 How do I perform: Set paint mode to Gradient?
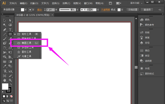point(8,96)
